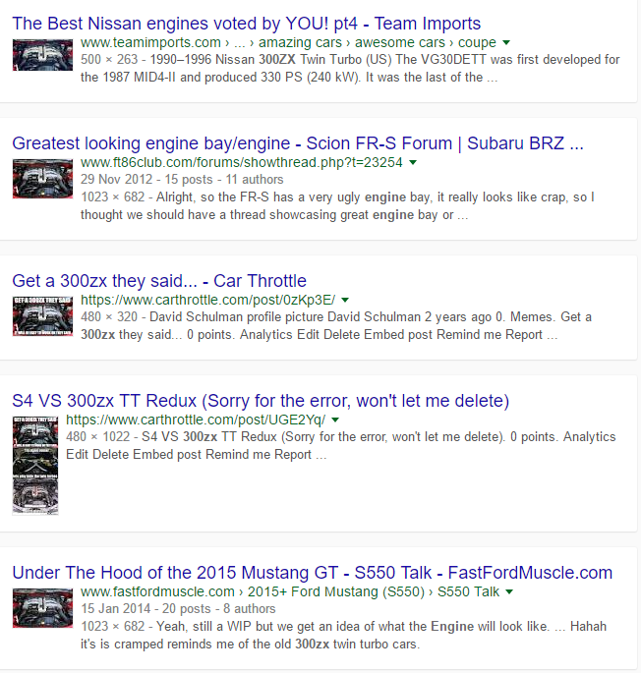Image resolution: width=641 pixels, height=673 pixels.
Task: Expand dropdown arrow beside fastfordmuscle.com URL
Action: [510, 592]
